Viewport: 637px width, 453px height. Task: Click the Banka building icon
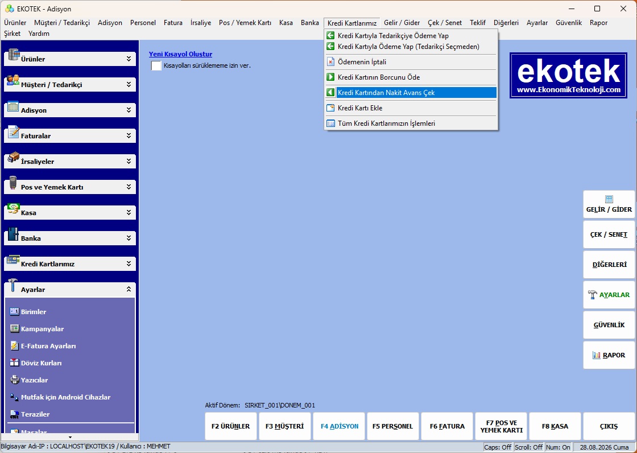14,234
